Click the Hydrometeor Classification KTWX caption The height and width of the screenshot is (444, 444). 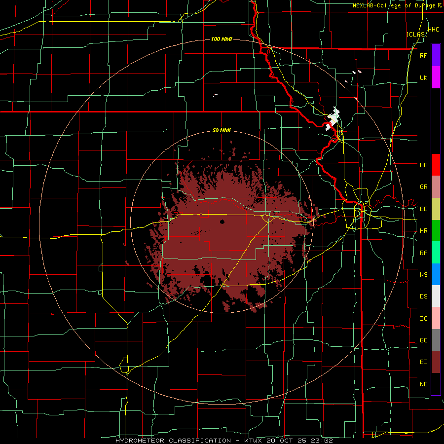coord(224,441)
